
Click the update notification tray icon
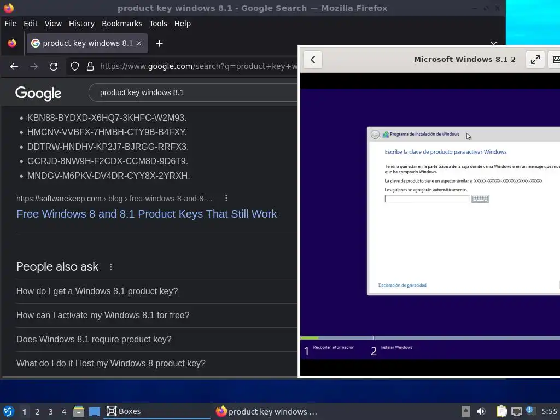530,411
